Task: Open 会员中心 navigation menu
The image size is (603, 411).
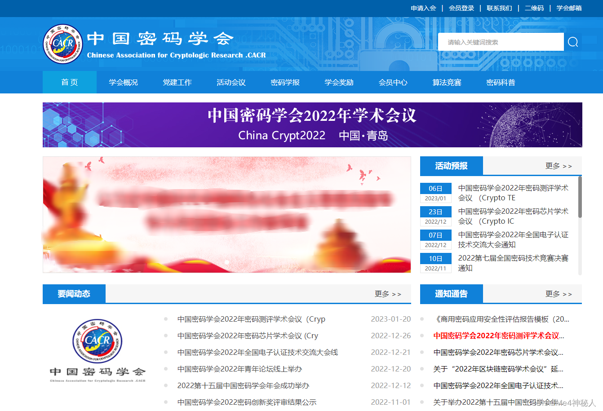Action: [393, 82]
